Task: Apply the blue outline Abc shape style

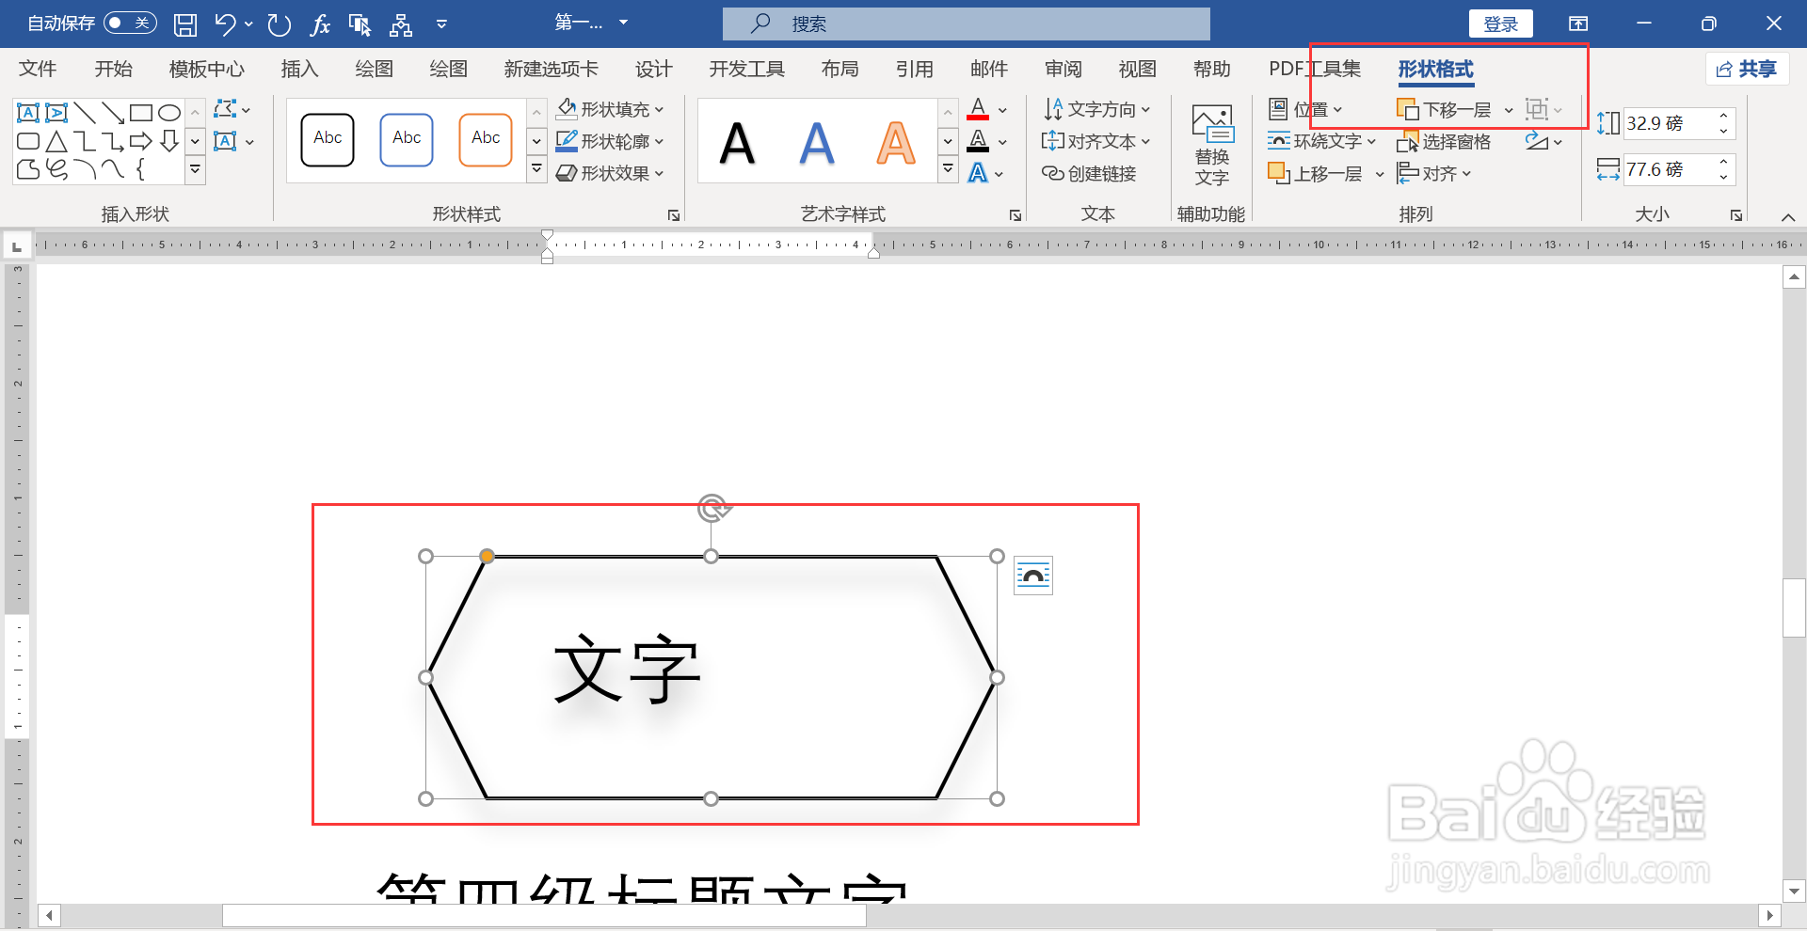Action: (407, 139)
